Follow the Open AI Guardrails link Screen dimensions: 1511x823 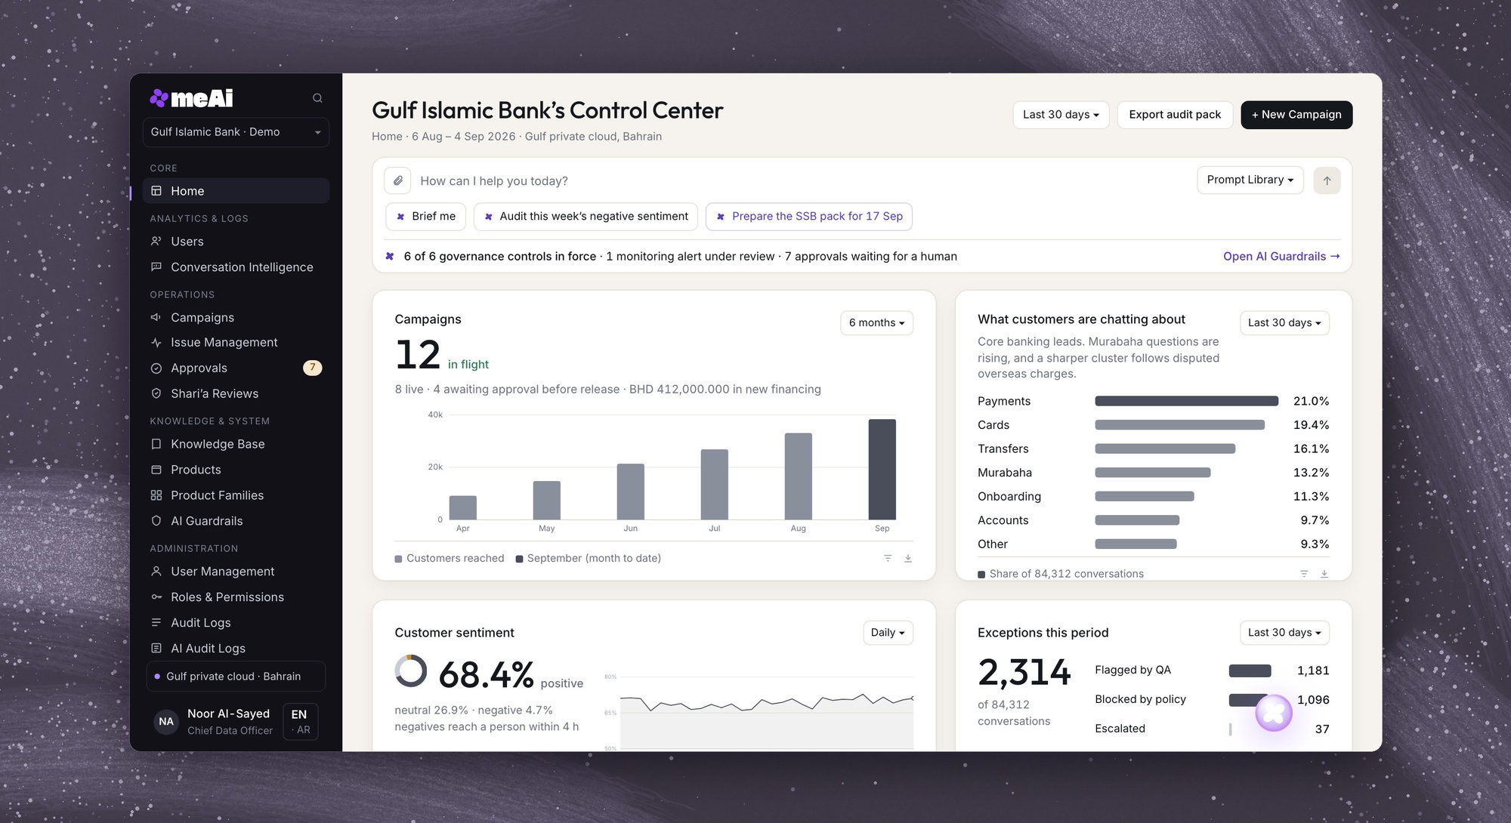(1281, 257)
